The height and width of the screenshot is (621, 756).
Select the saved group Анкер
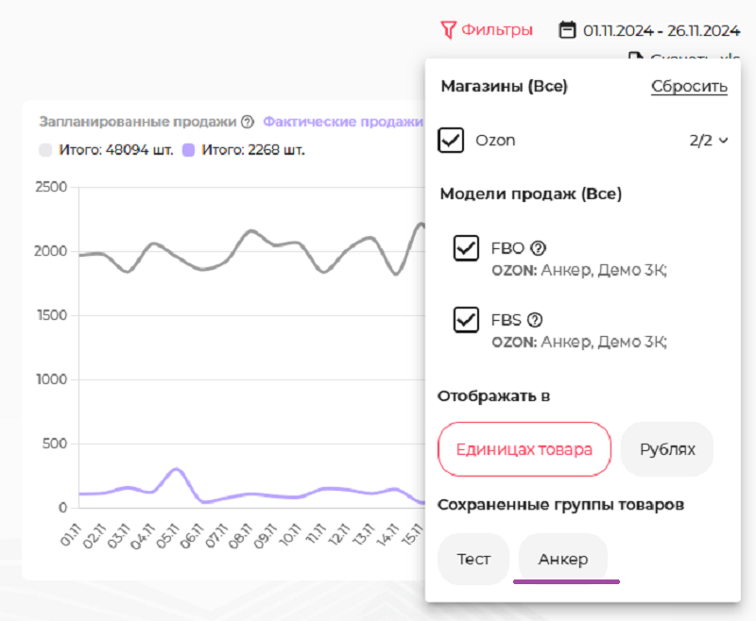(x=563, y=560)
